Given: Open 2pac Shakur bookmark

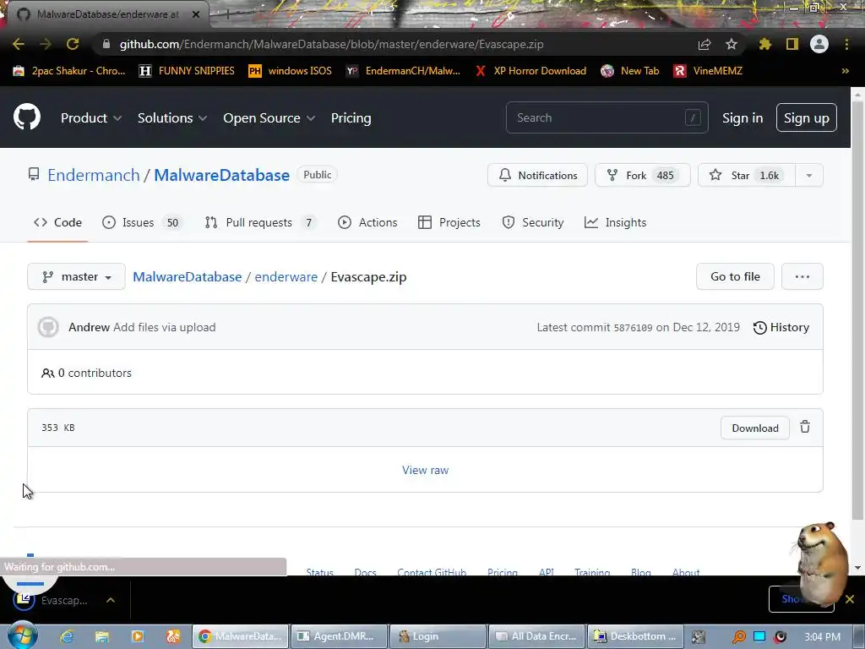Looking at the screenshot, I should coord(69,71).
